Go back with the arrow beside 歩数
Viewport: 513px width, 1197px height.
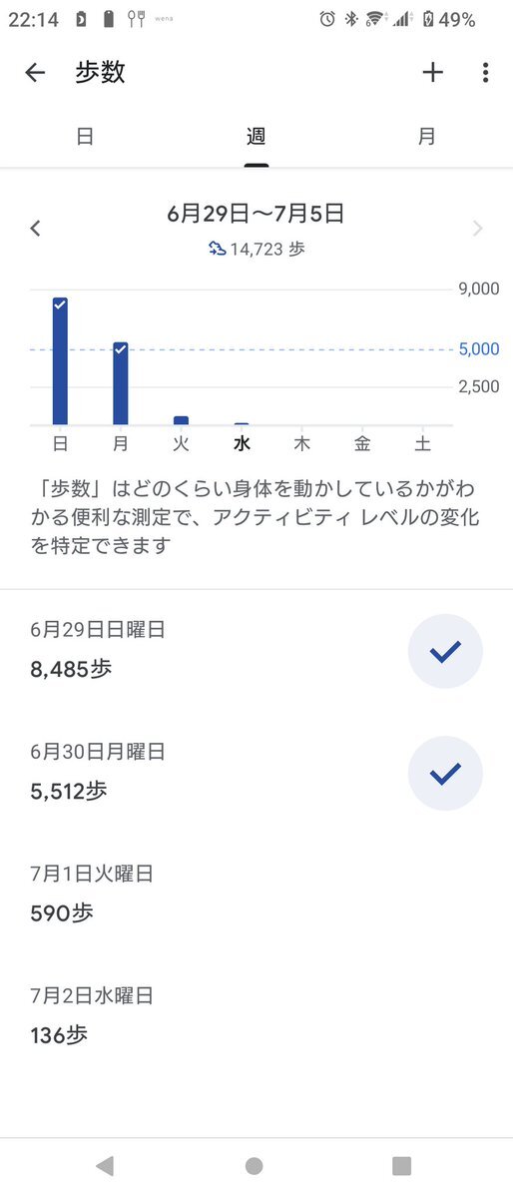35,73
